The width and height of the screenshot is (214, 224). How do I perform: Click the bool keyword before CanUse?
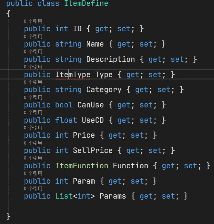[x=64, y=105]
